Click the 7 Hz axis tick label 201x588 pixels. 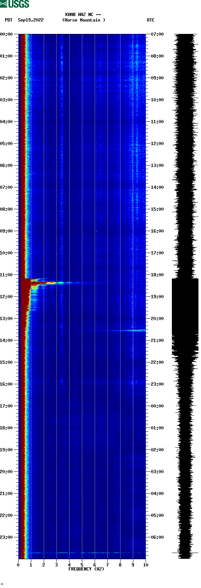107,565
